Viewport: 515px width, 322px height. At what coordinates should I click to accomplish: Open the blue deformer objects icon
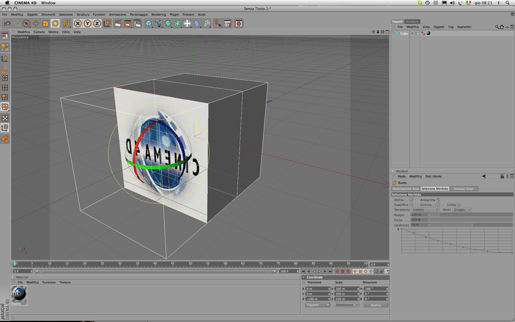197,23
